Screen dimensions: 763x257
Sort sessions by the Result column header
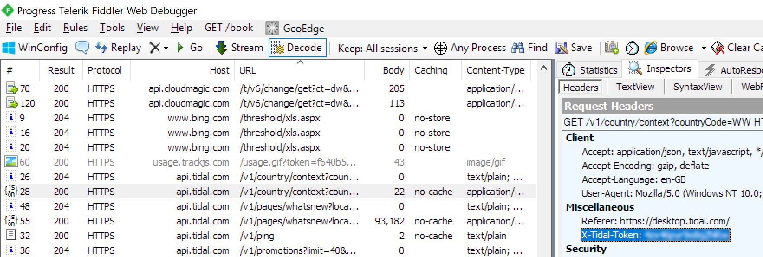[61, 70]
